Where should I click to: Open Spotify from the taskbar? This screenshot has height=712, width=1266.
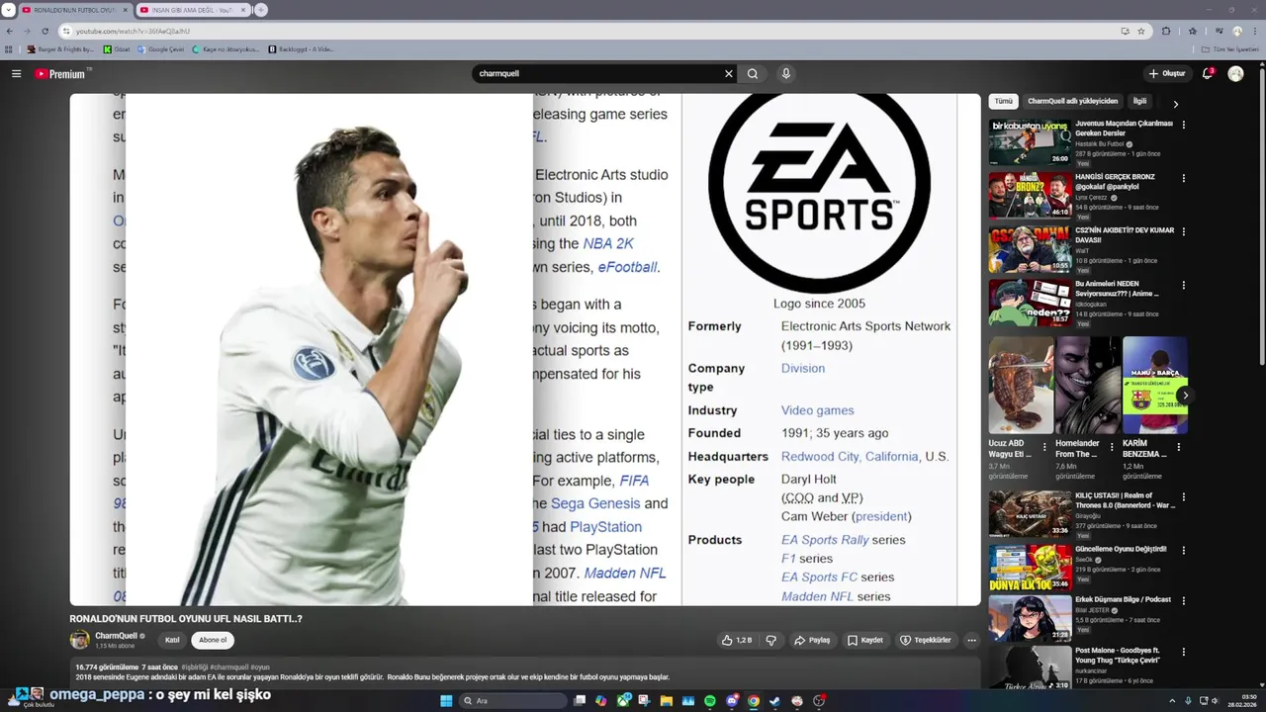(x=710, y=701)
